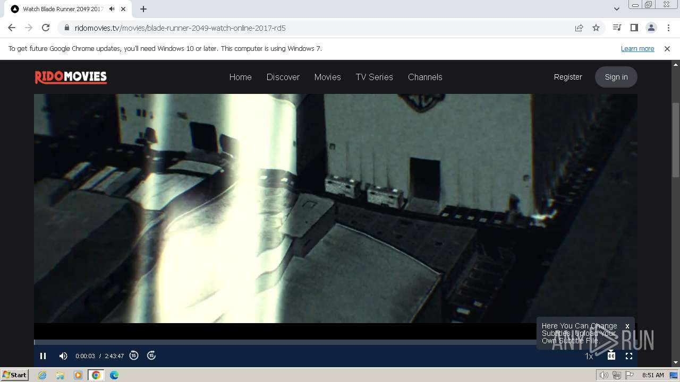Launch Microsoft Edge from taskbar

coord(114,375)
